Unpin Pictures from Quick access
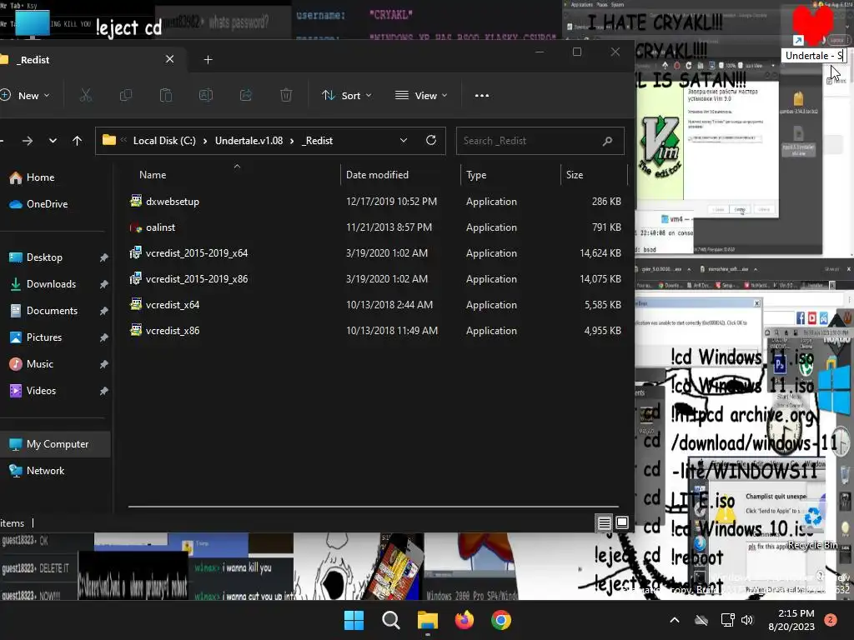 pos(103,337)
